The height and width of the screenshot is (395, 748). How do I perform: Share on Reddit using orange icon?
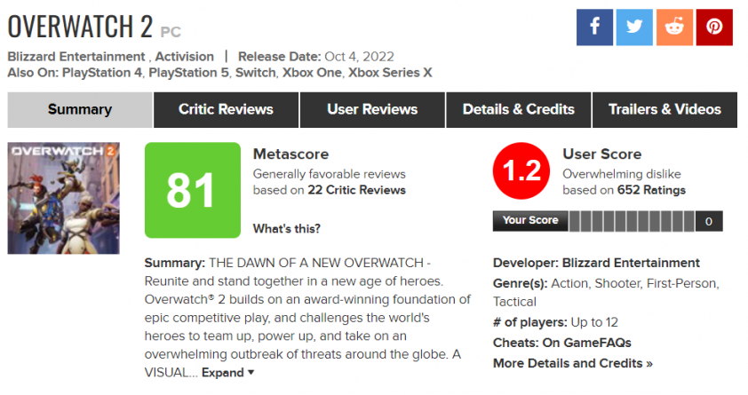pos(674,28)
